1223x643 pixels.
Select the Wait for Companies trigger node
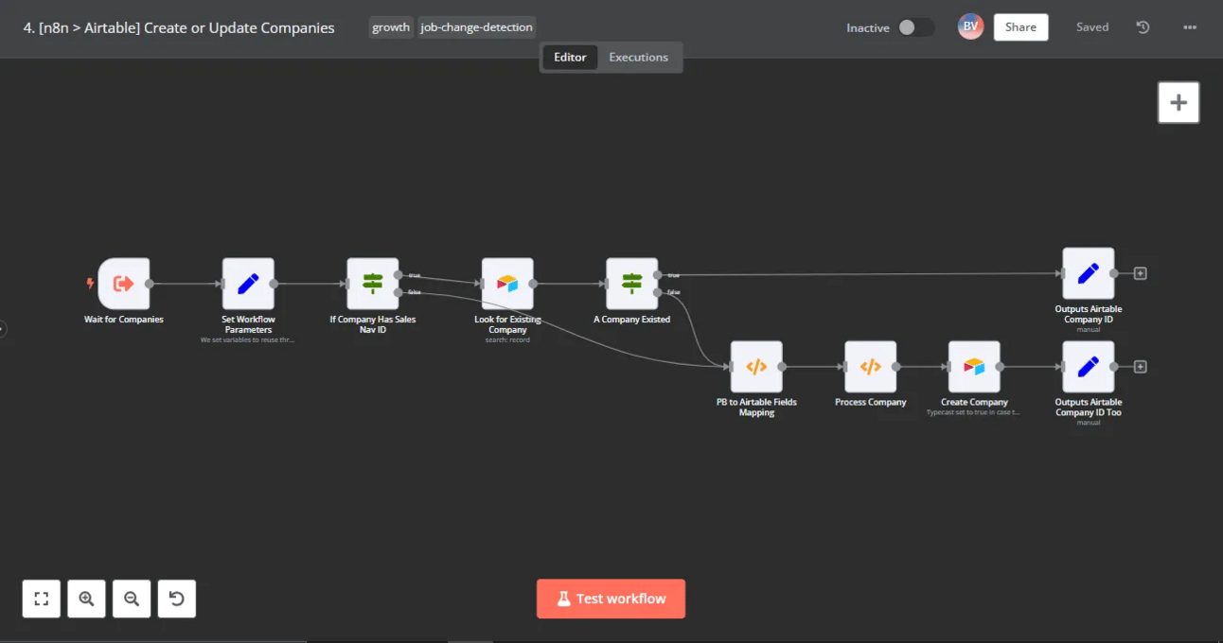pyautogui.click(x=123, y=284)
